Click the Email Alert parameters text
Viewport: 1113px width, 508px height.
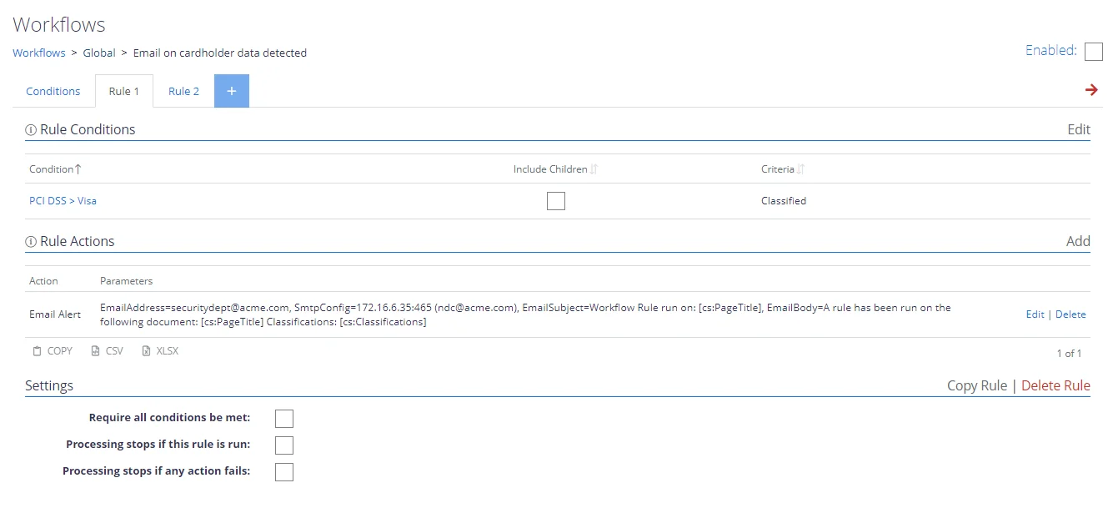coord(525,314)
